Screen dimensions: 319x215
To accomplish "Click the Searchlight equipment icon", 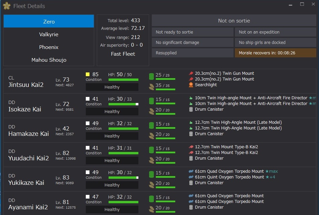I will pos(191,85).
